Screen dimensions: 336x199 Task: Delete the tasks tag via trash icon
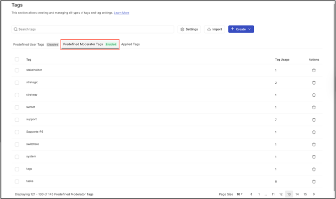point(314,181)
